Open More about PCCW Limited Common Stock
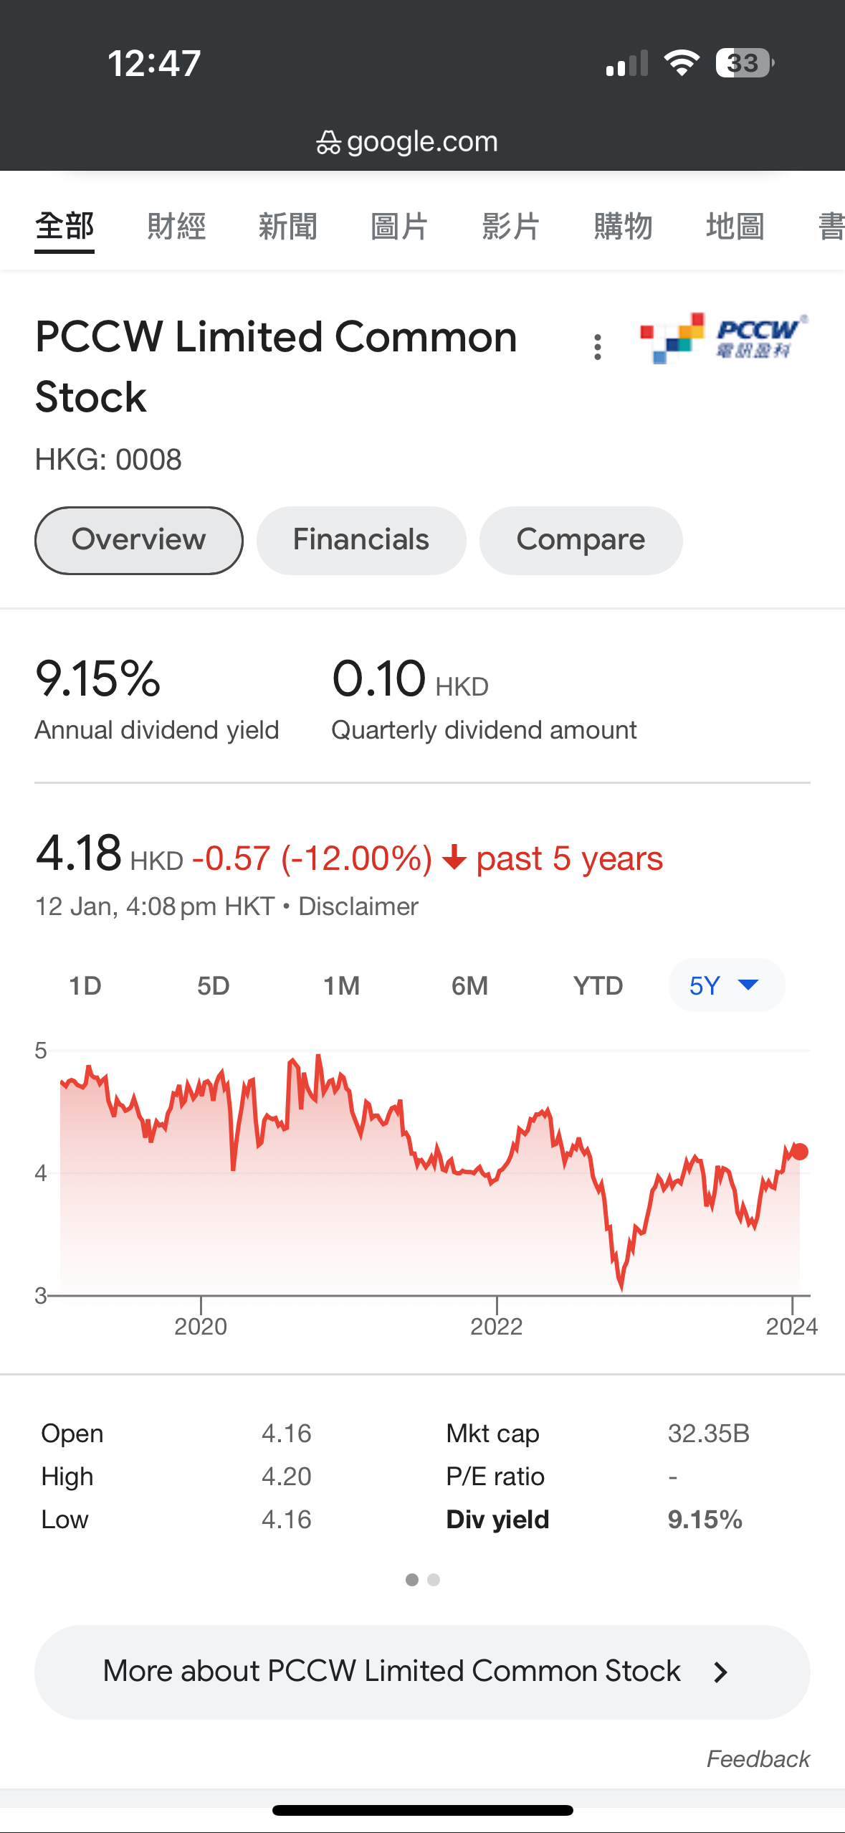This screenshot has width=845, height=1833. tap(422, 1672)
